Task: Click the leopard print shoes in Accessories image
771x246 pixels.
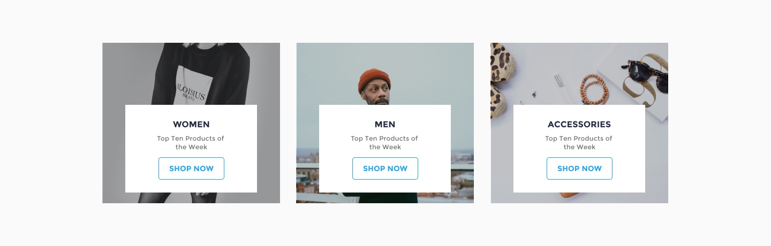Action: 501,78
